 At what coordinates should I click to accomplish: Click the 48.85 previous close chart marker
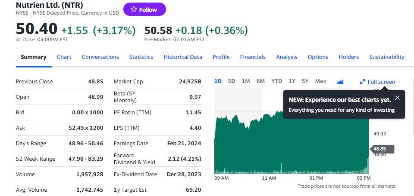(382, 149)
